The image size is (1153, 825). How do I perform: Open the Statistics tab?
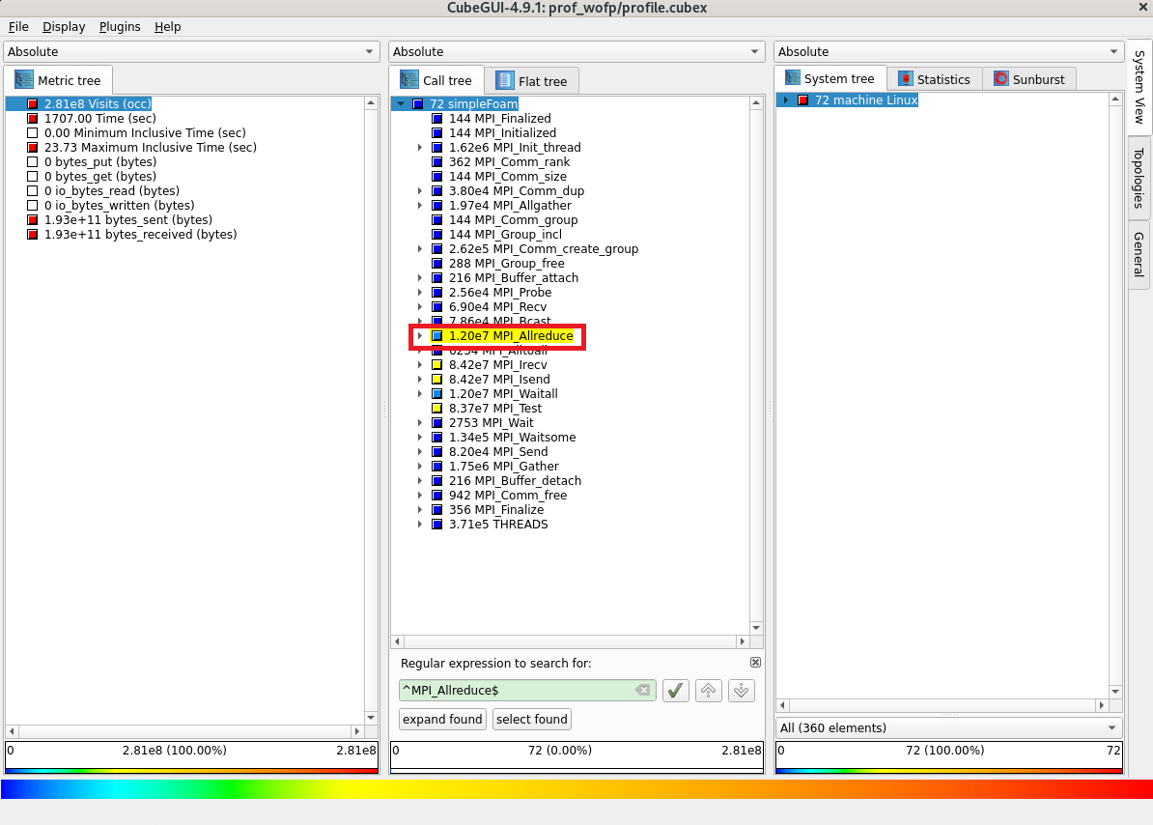coord(933,79)
